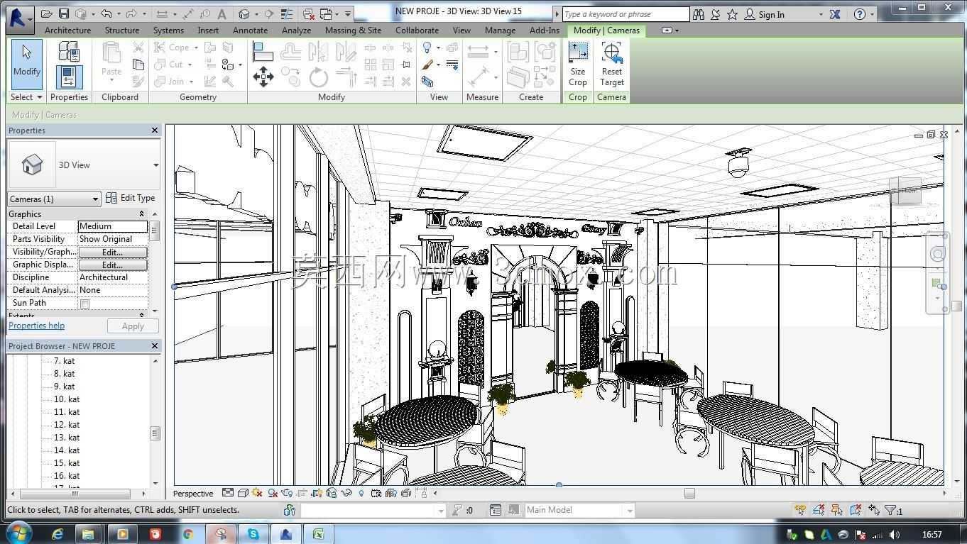Toggle Select Underlay Elements in status bar

[818, 510]
